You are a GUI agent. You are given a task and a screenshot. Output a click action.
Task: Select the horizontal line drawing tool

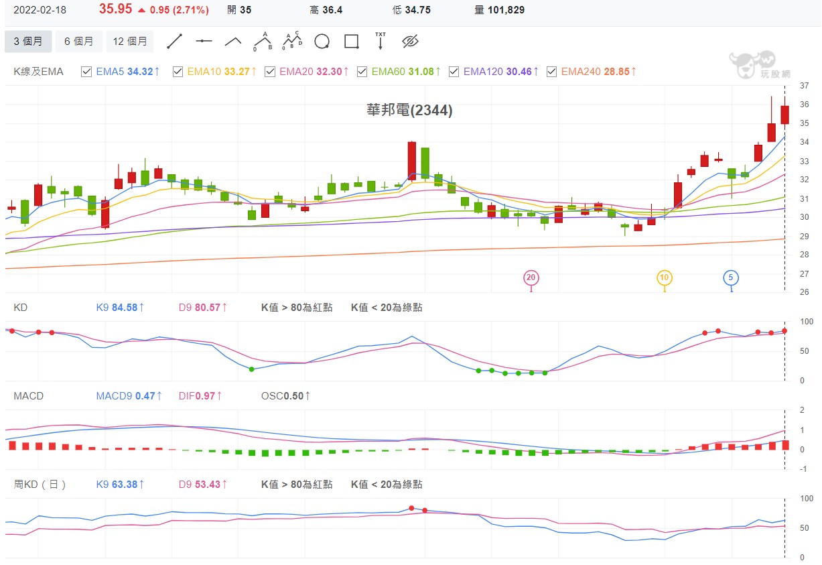click(204, 42)
